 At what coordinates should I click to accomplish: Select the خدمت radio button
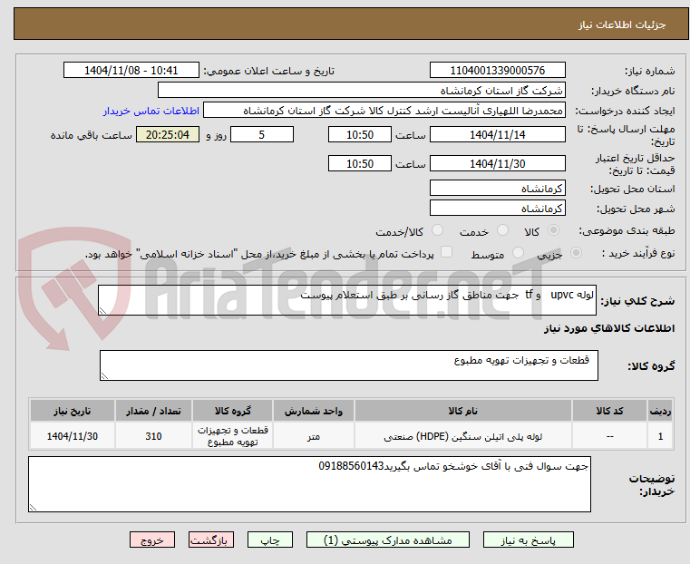pyautogui.click(x=502, y=230)
